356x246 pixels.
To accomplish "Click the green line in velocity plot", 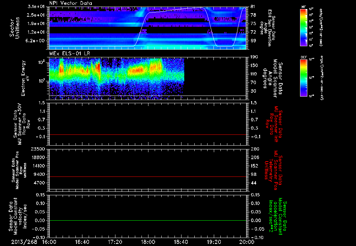I will click(148, 220).
